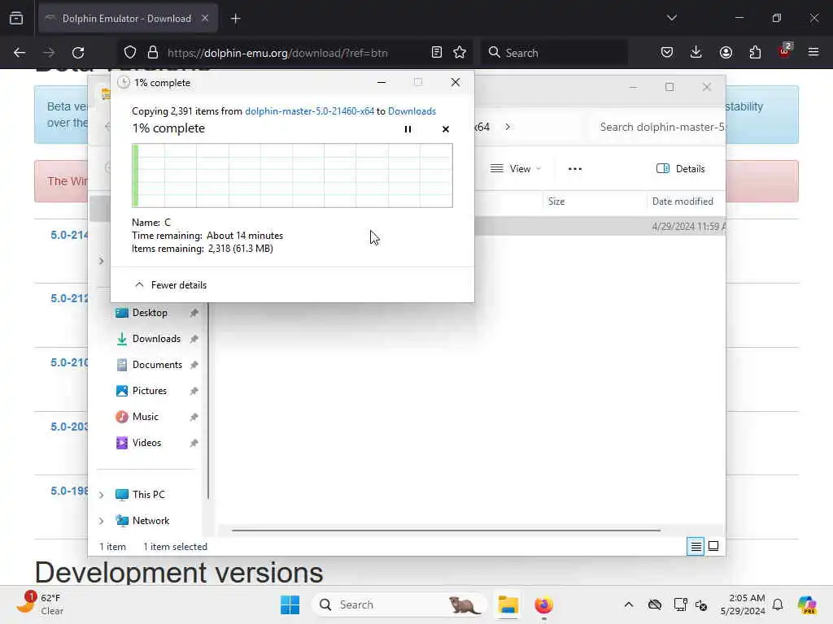Switch to Firefox from taskbar
The image size is (833, 624).
coord(543,604)
